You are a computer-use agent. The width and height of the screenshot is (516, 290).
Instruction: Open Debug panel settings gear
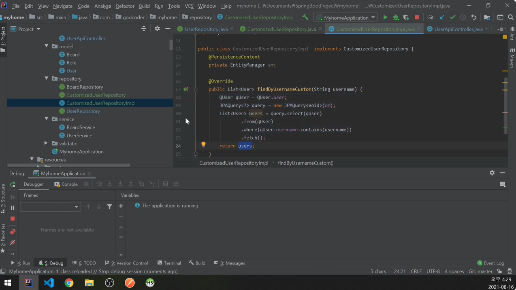pyautogui.click(x=492, y=173)
